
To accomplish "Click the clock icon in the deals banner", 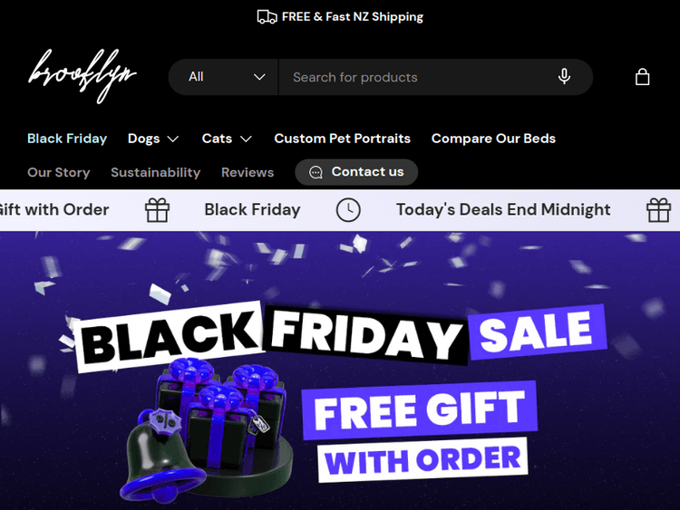I will [x=348, y=210].
